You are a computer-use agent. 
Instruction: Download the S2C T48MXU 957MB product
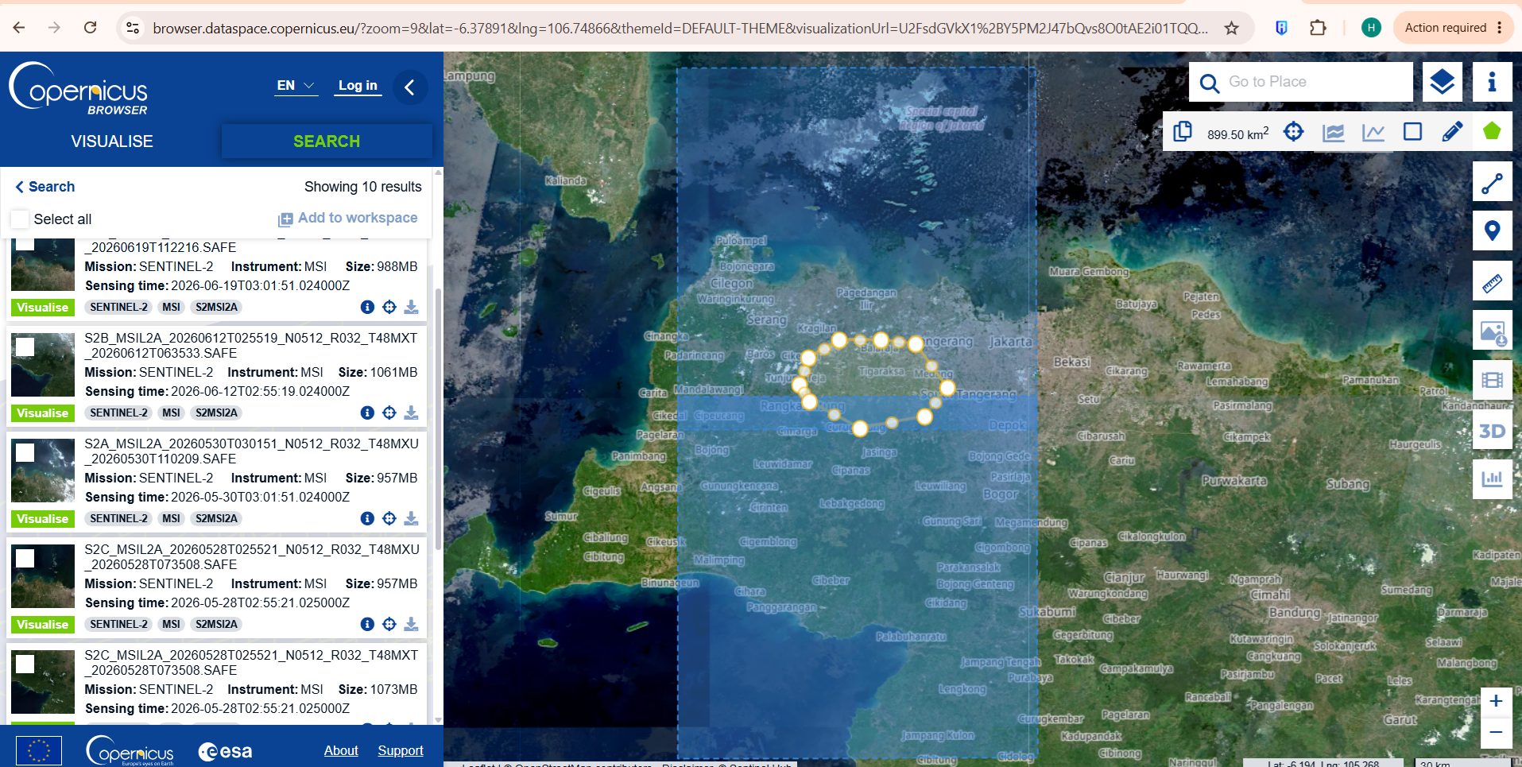[411, 624]
